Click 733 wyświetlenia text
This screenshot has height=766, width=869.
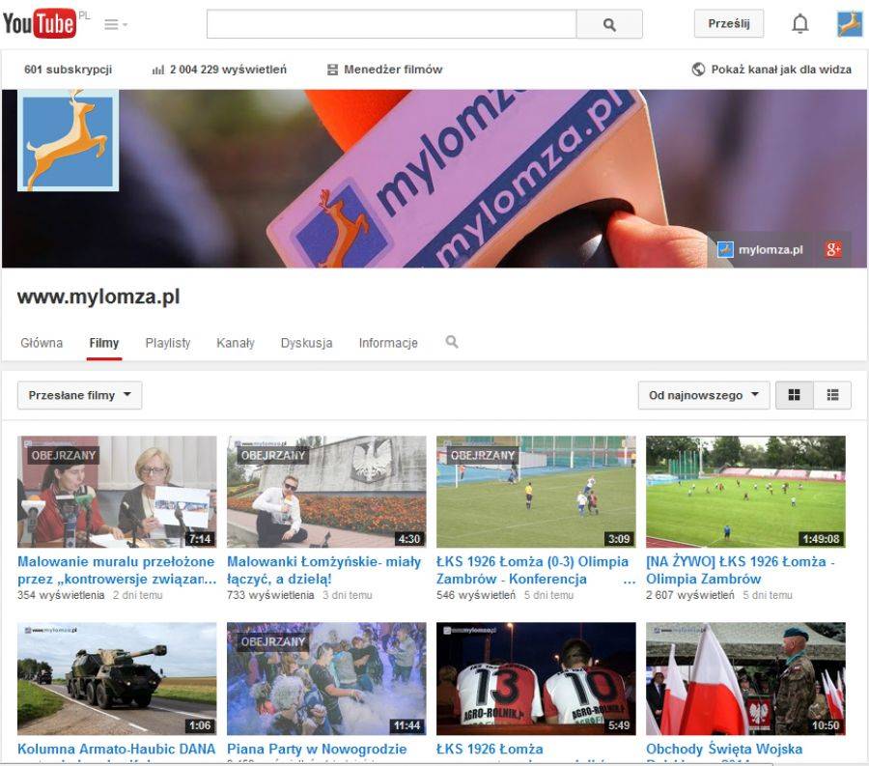[270, 595]
